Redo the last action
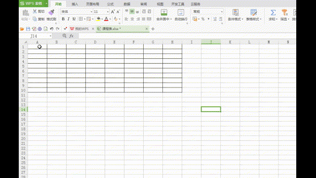The image size is (316, 178). tap(57, 29)
